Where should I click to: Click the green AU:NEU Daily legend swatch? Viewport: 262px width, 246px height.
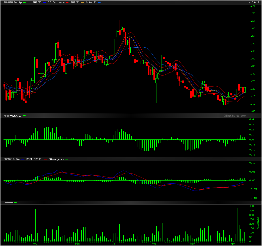[x=24, y=2]
